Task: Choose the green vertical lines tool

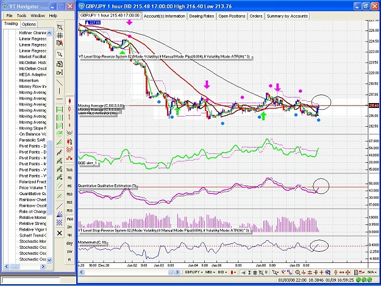Action: pos(60,118)
